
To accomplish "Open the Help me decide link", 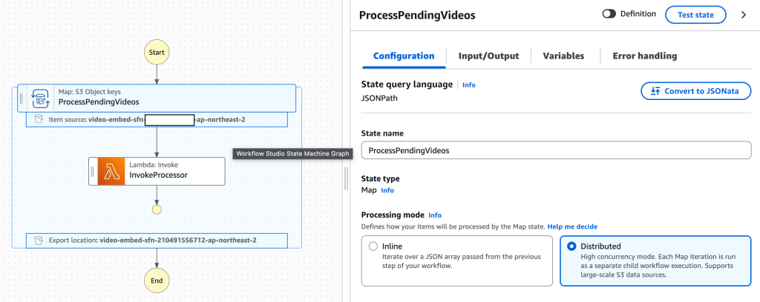I will click(572, 226).
